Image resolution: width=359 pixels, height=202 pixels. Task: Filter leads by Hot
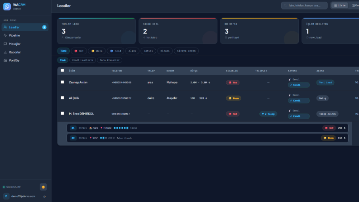79,51
